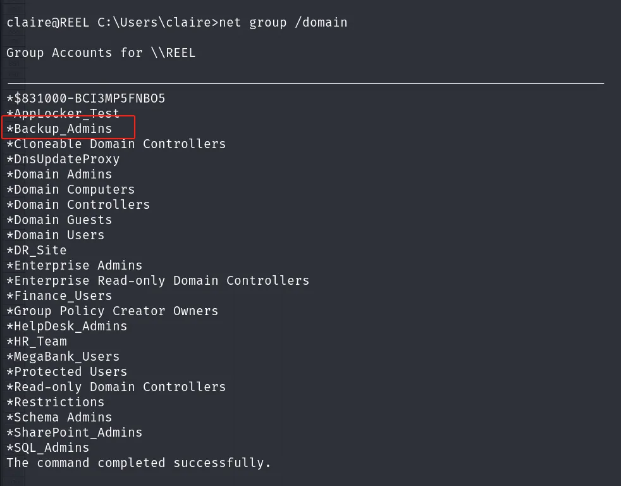Select the HR_Team group line
The width and height of the screenshot is (621, 486).
[x=37, y=341]
